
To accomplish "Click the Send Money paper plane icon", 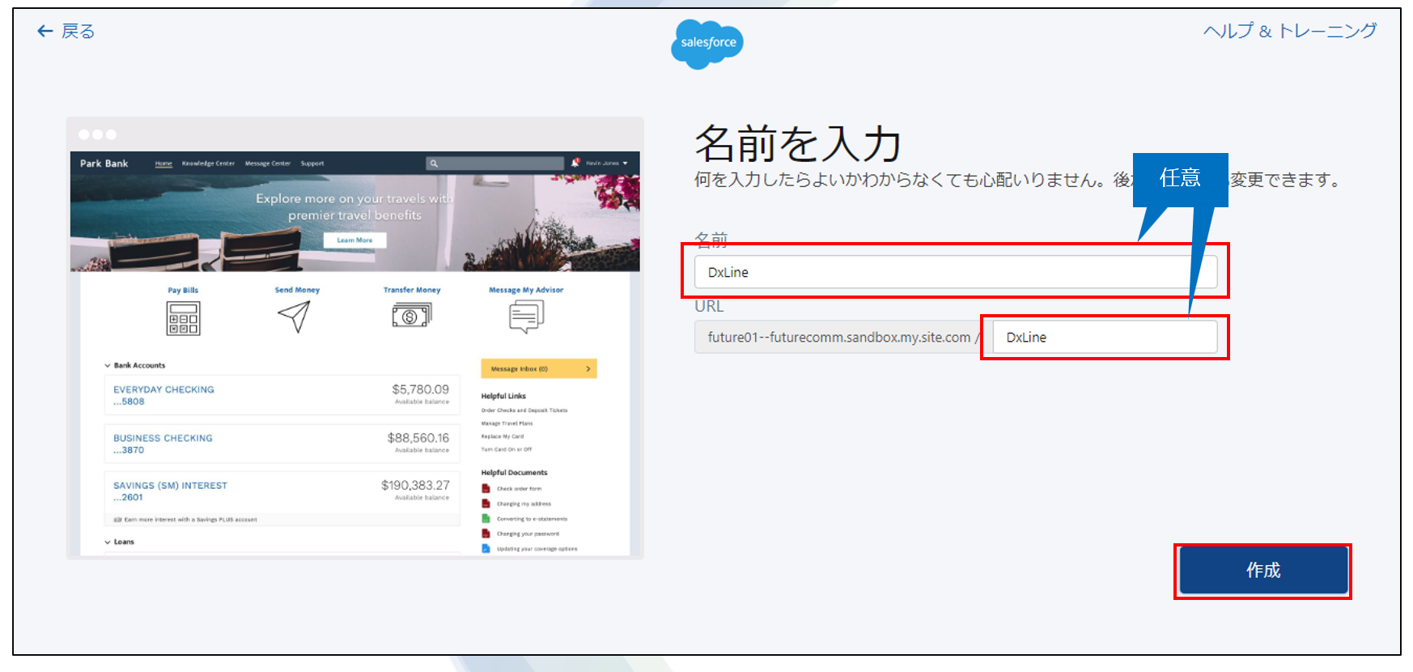I will 295,317.
